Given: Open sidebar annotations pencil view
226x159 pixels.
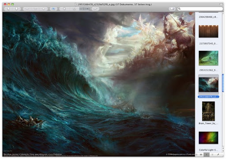Looking at the screenshot, I should click(x=218, y=155).
